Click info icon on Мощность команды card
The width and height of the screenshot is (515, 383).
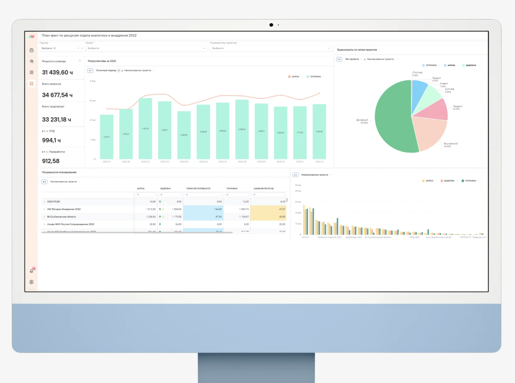point(80,61)
